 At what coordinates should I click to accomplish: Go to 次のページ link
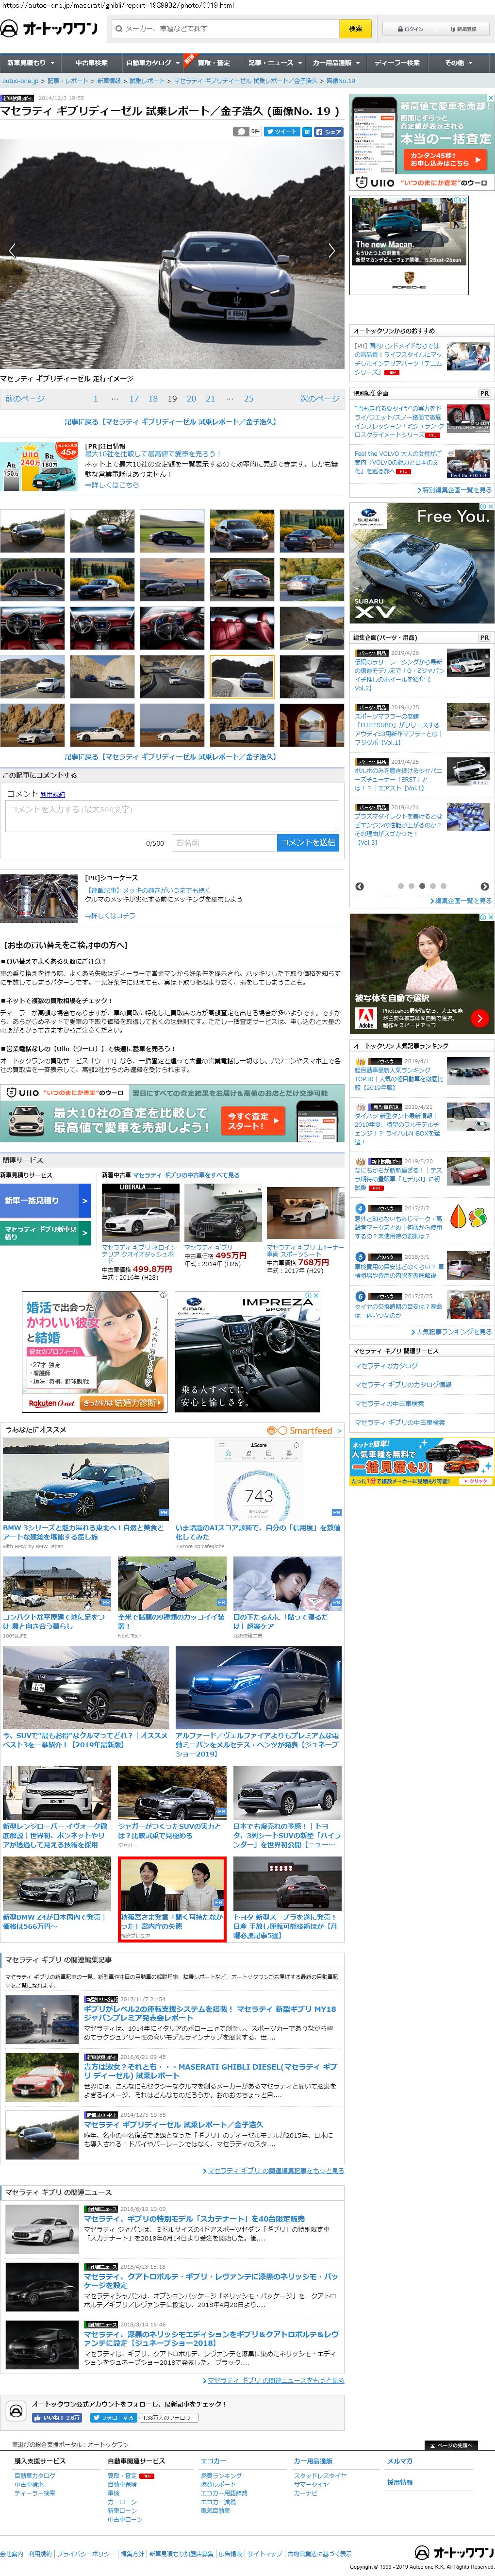click(320, 398)
